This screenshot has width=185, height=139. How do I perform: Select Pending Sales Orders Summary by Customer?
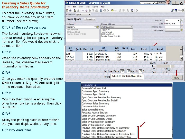[x=106, y=128]
